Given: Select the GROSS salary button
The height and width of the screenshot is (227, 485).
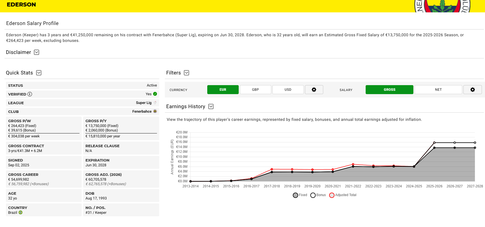Looking at the screenshot, I should click(390, 90).
